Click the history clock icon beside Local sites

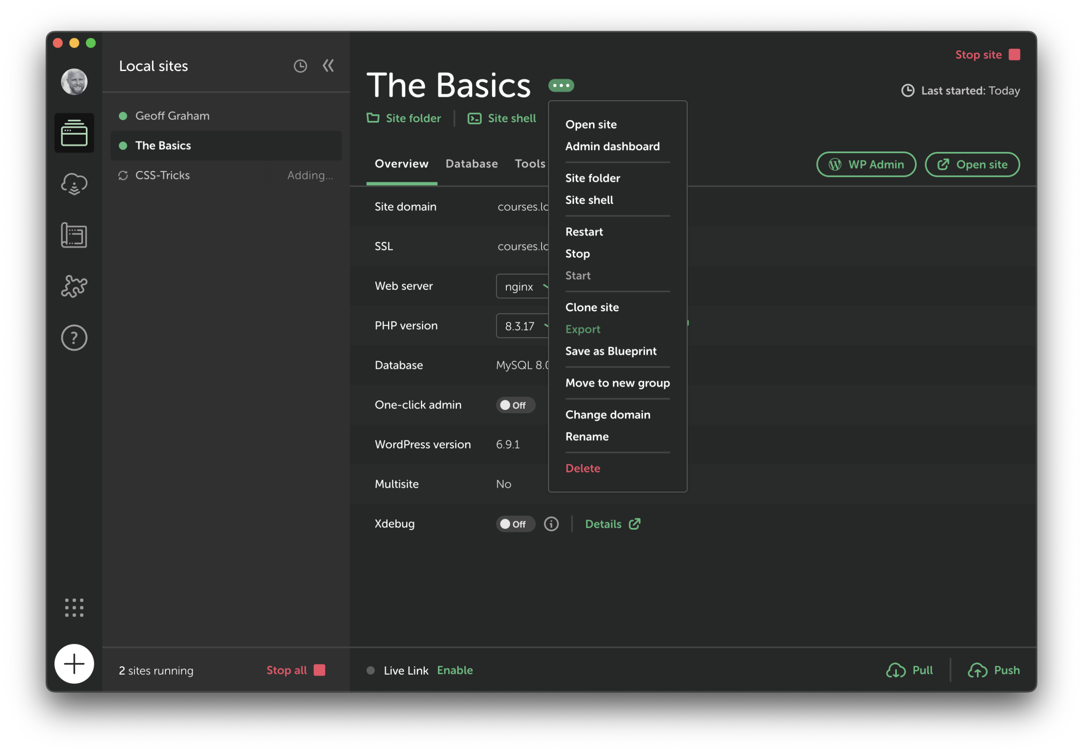(300, 66)
